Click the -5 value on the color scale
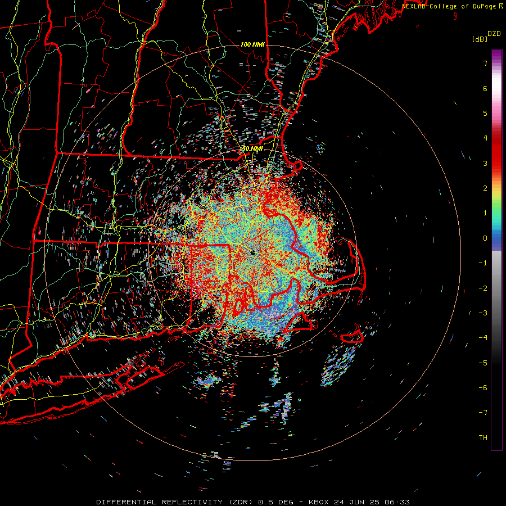The width and height of the screenshot is (506, 506). pos(483,363)
